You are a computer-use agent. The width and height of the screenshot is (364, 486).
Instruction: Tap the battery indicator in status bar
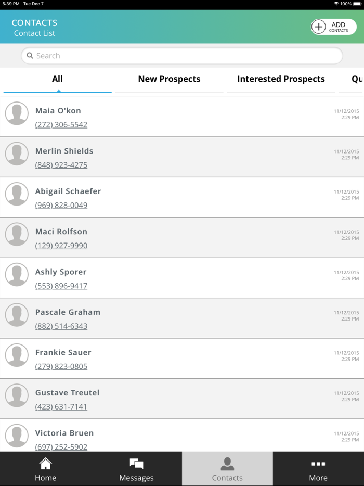pos(357,4)
